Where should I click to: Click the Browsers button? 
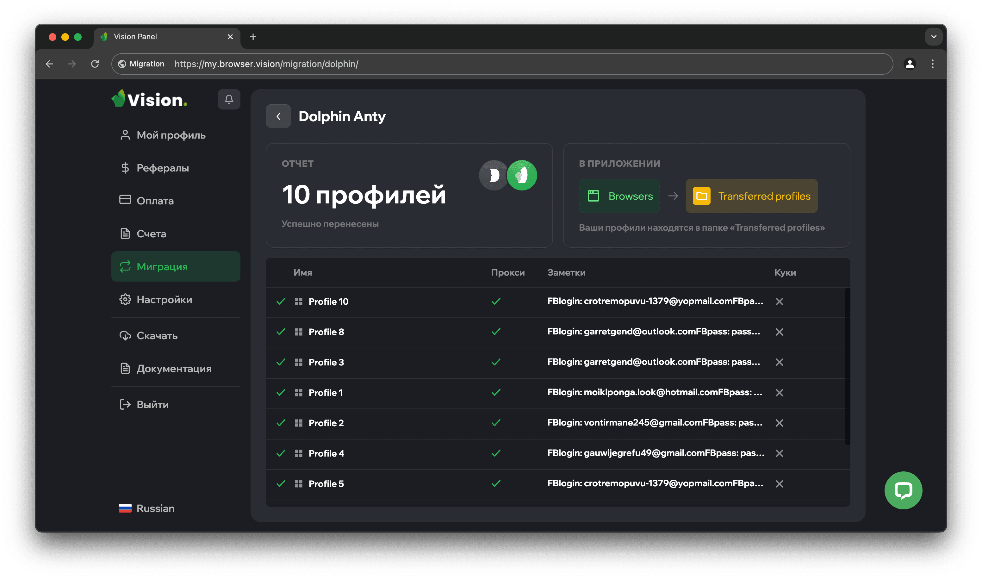pos(619,196)
